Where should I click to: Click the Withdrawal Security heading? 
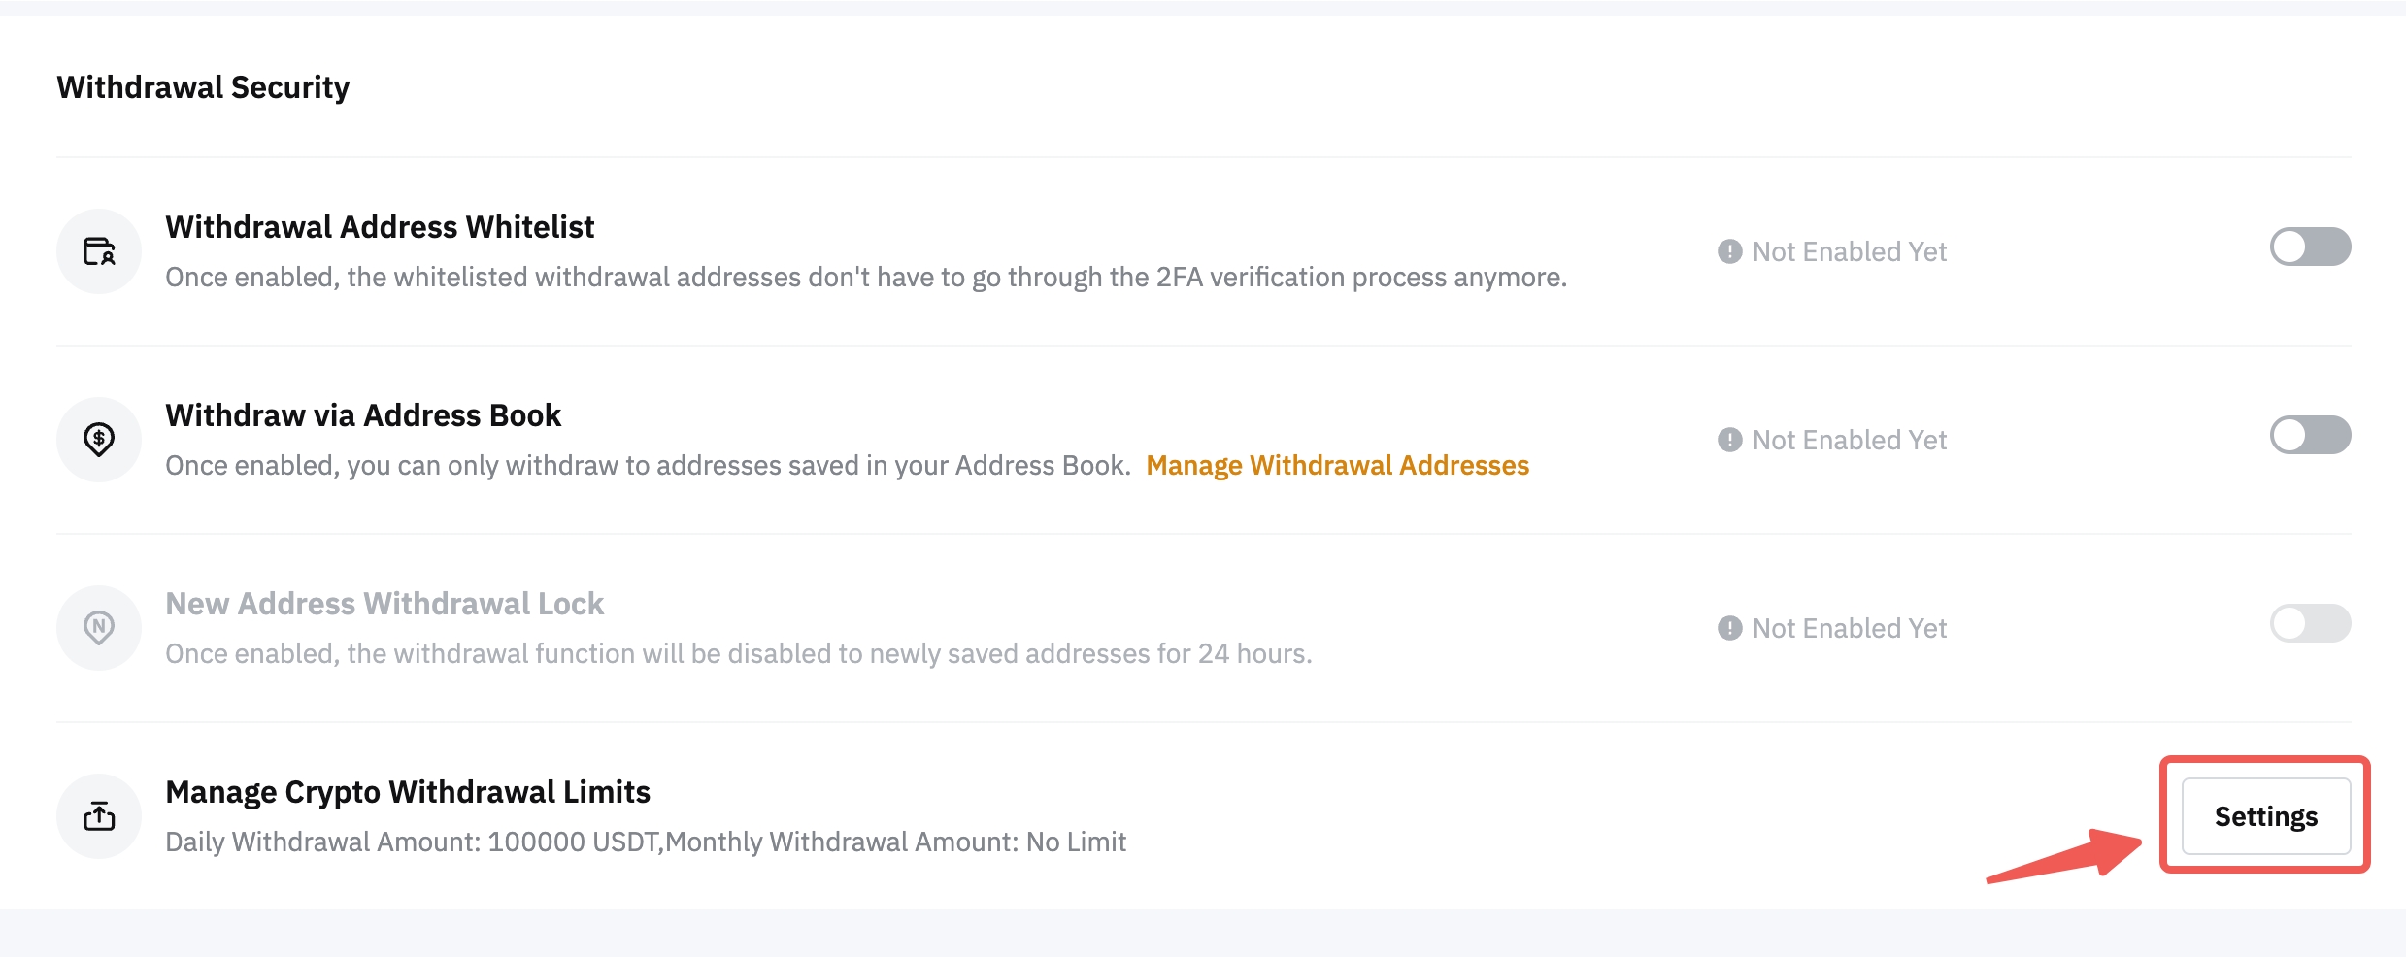(203, 87)
